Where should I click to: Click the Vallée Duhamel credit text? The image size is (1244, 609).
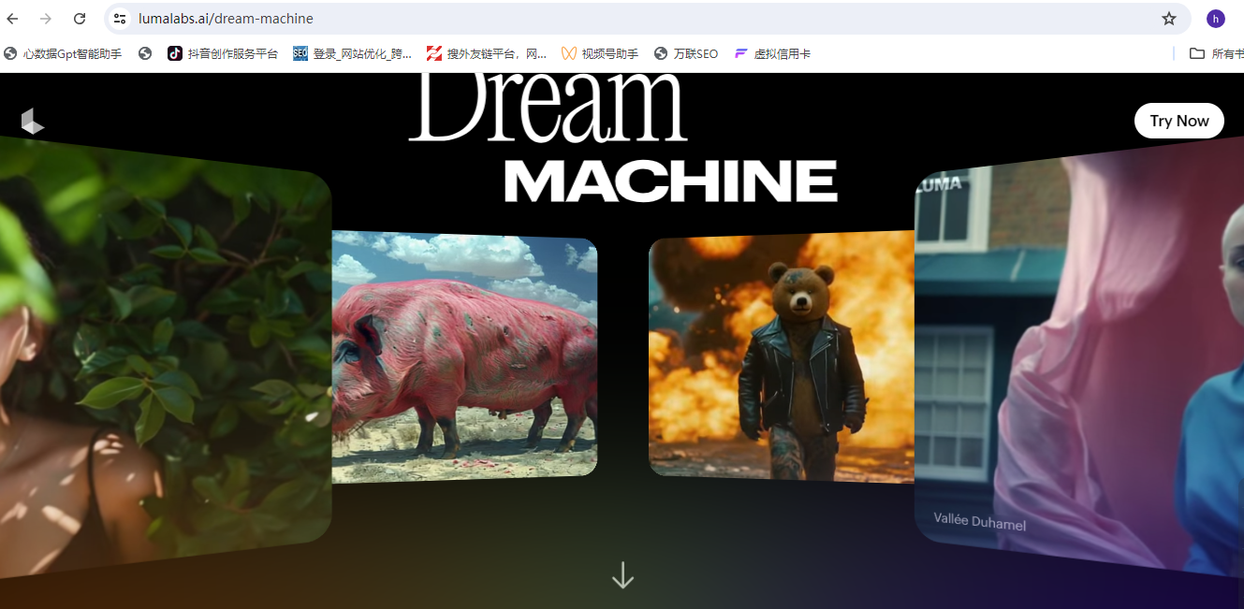tap(979, 522)
